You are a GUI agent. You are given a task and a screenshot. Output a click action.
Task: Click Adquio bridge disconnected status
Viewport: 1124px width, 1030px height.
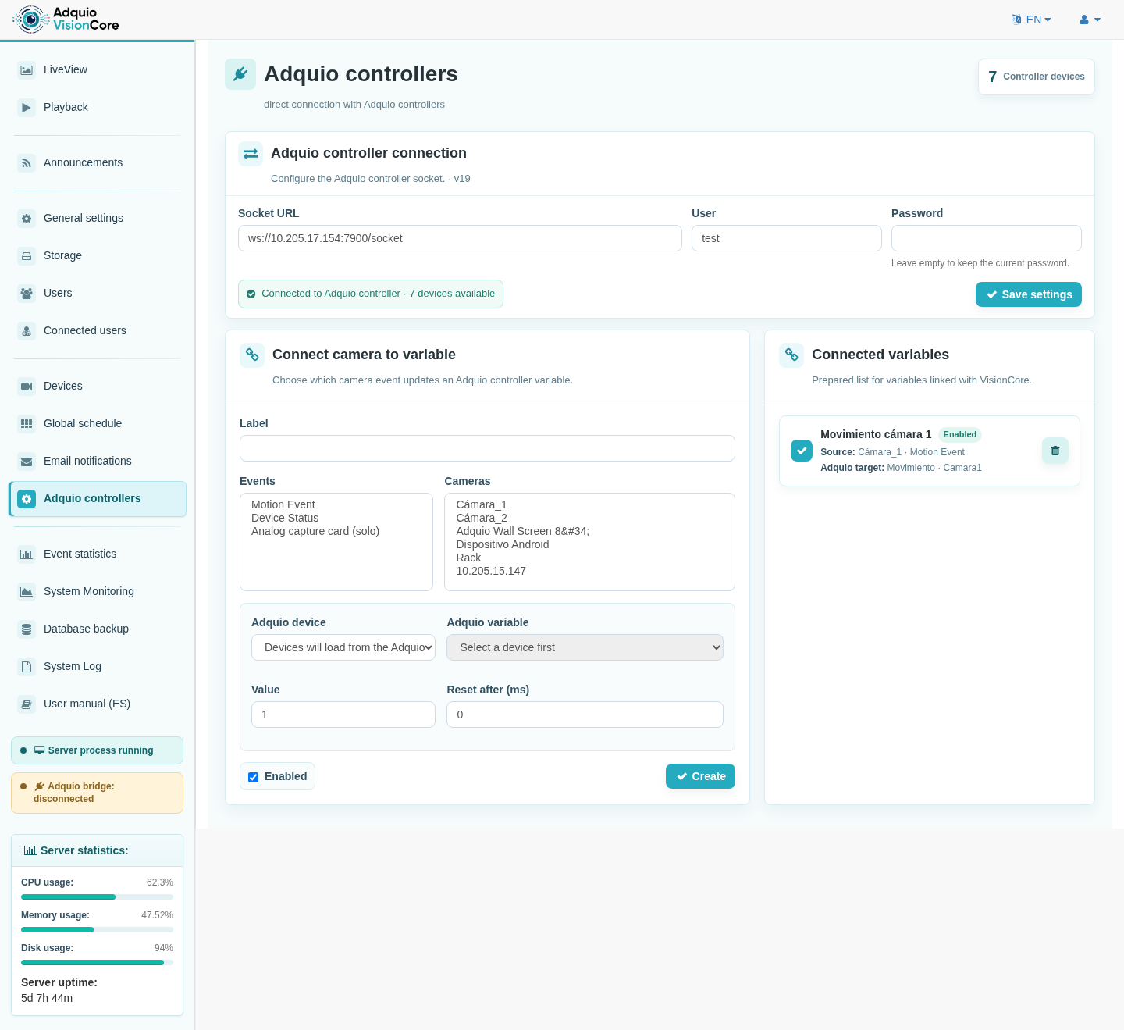click(x=97, y=793)
